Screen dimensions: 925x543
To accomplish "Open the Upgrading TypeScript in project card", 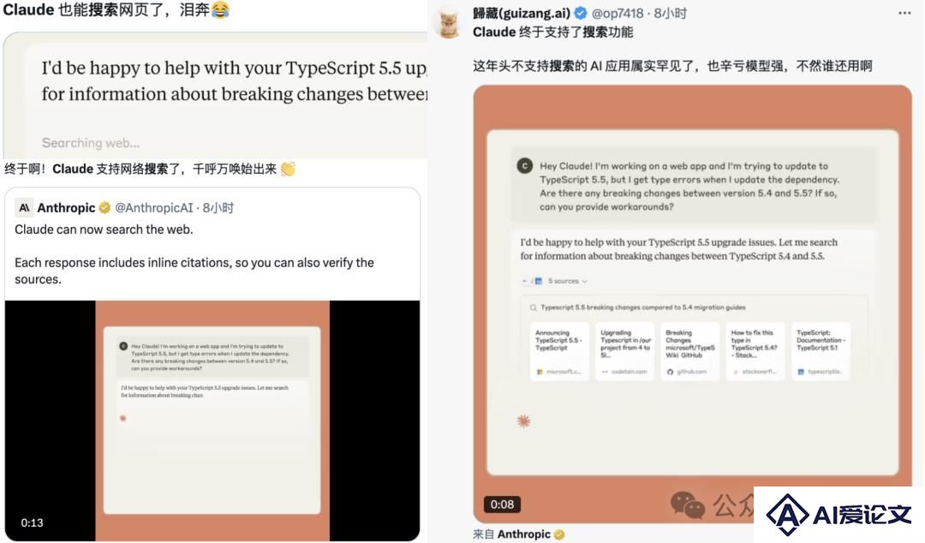I will [x=624, y=351].
